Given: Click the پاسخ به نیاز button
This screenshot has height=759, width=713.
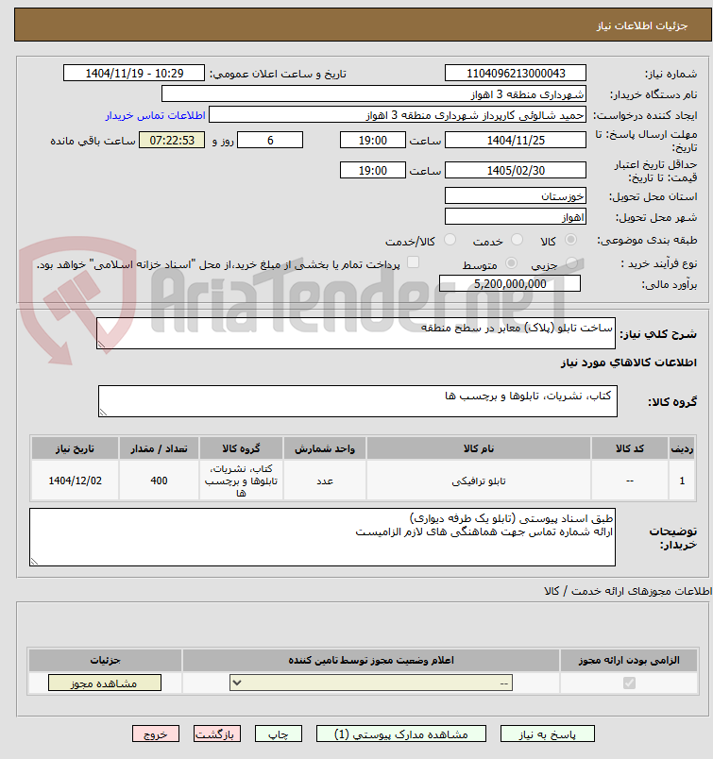Looking at the screenshot, I should point(548,734).
